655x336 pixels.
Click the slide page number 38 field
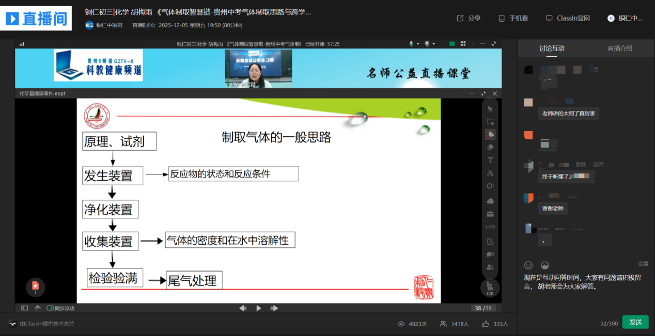point(478,308)
